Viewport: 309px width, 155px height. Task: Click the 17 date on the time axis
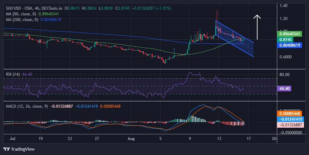click(x=249, y=139)
